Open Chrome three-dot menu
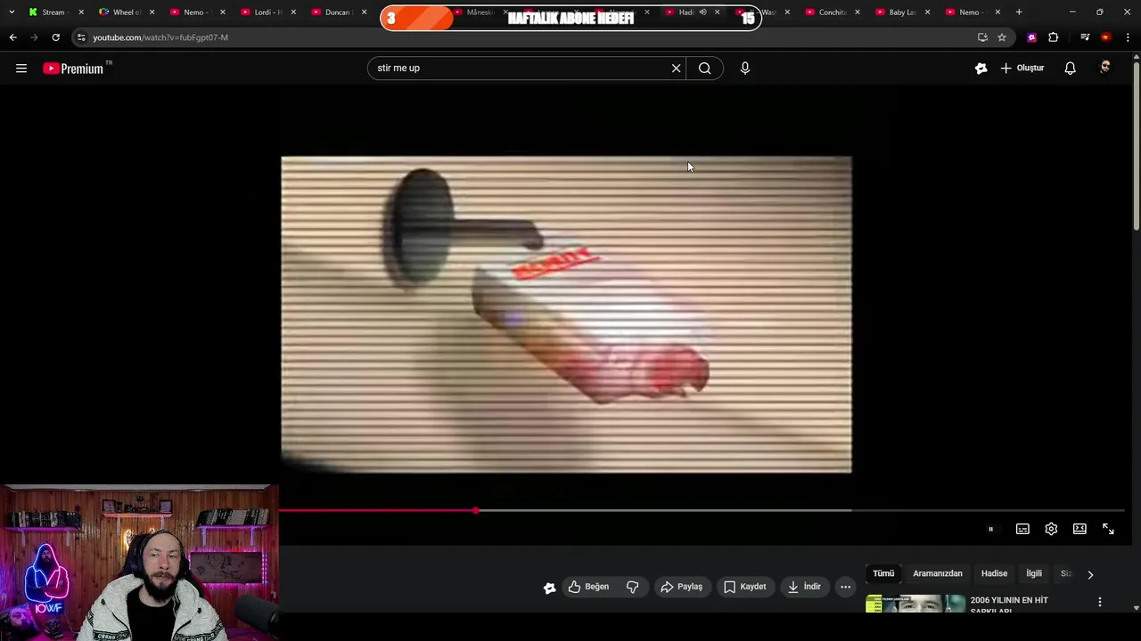The image size is (1141, 641). (1128, 37)
